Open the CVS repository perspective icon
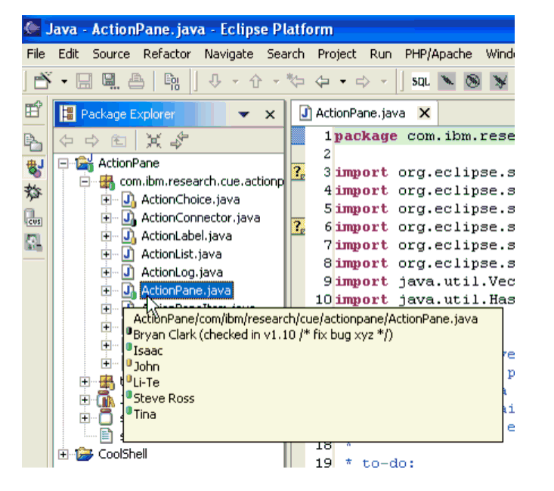The image size is (554, 491). pos(33,218)
